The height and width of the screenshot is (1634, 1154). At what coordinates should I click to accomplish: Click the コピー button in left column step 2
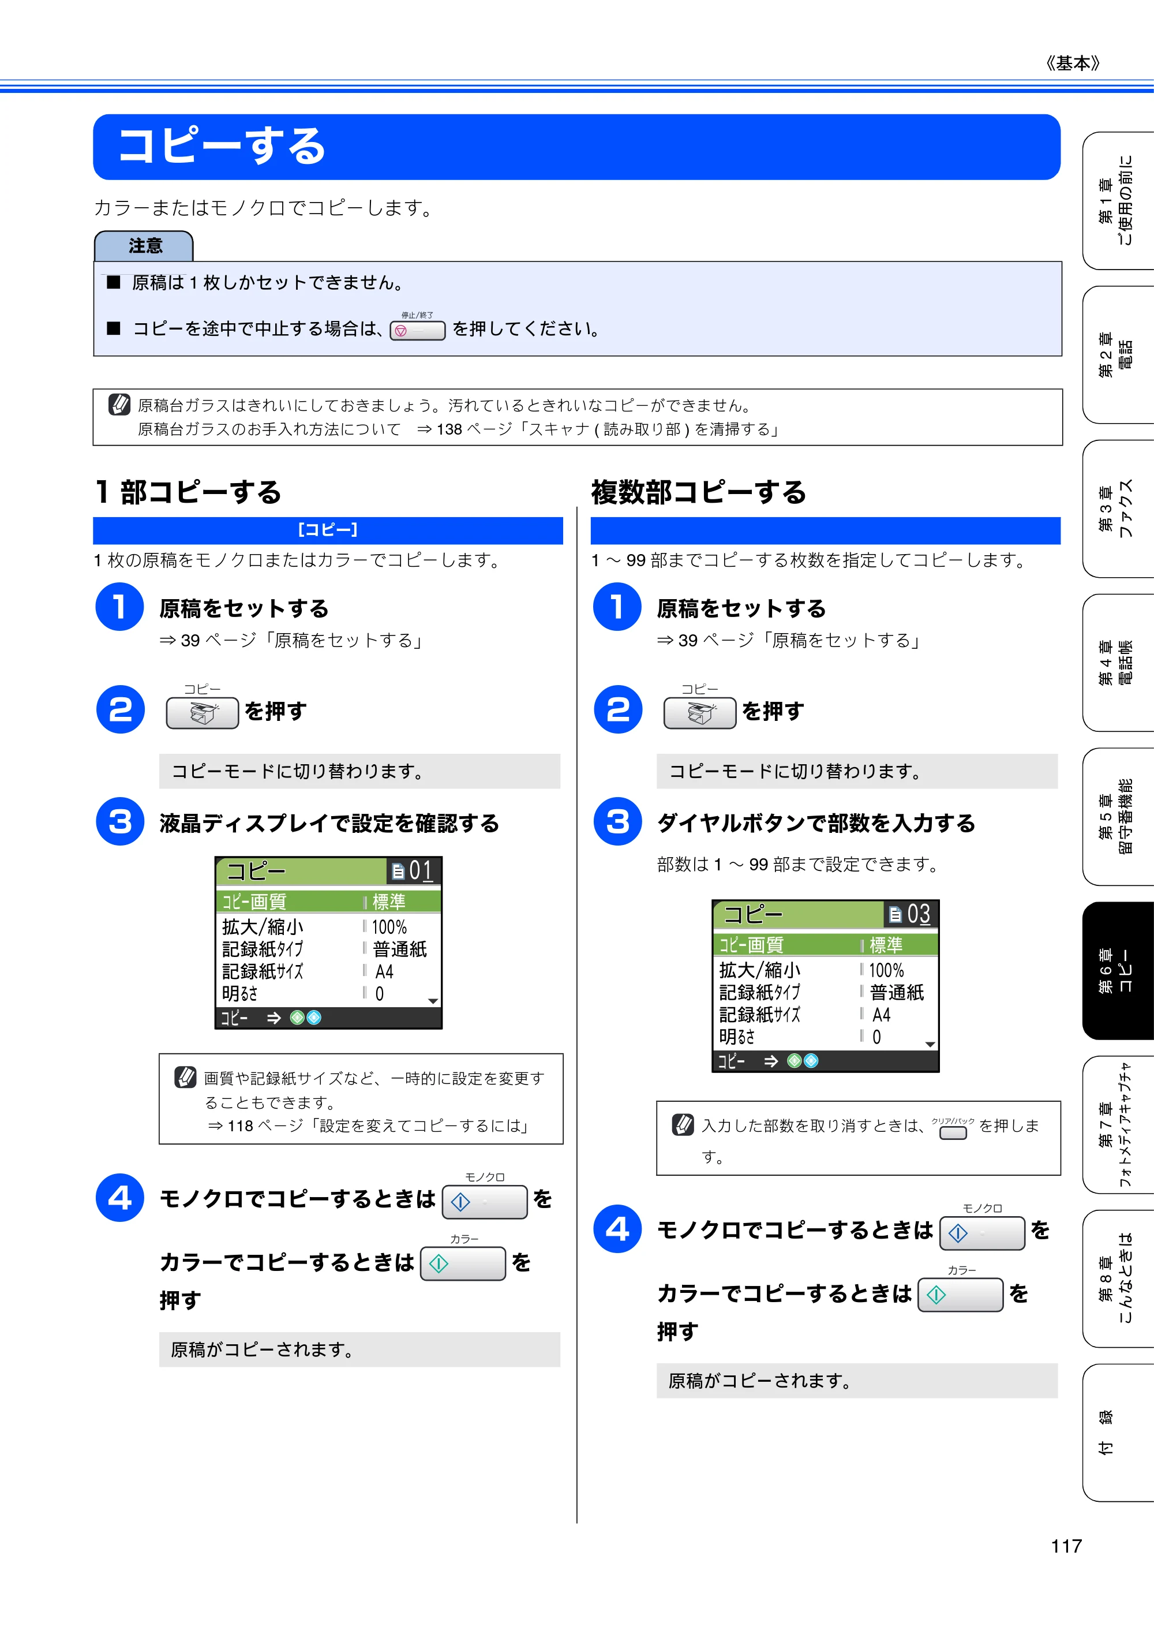tap(202, 712)
